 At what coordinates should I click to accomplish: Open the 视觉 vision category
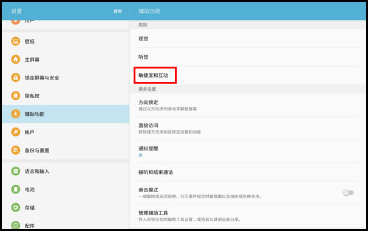(x=248, y=39)
